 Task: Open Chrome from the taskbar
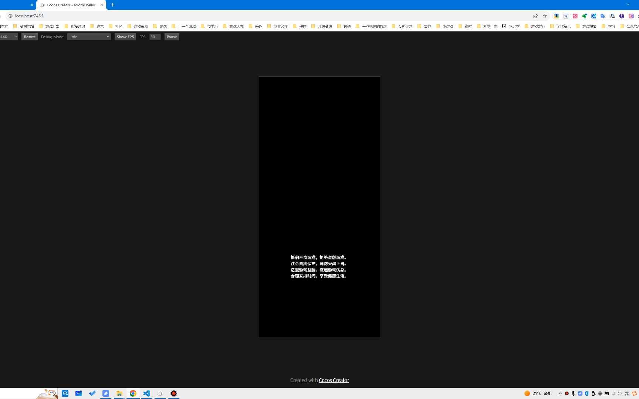tap(133, 393)
